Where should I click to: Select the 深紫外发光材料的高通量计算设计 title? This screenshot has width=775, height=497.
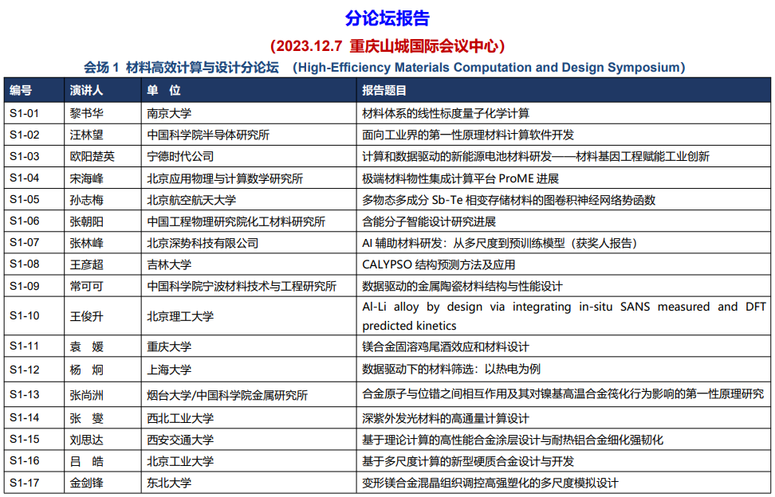click(446, 417)
